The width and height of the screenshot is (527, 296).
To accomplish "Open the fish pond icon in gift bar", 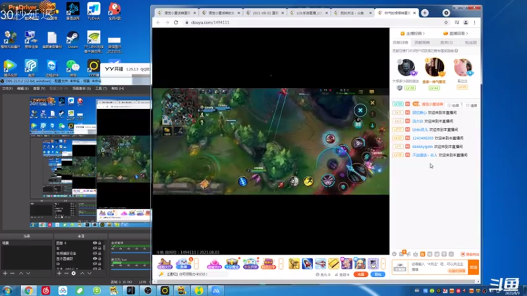I will (184, 264).
